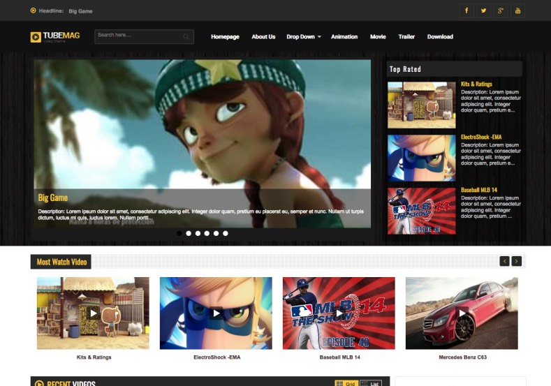Play the Baseball MLB 14 video thumbnail
Viewport: 551px width, 386px height.
tap(339, 313)
